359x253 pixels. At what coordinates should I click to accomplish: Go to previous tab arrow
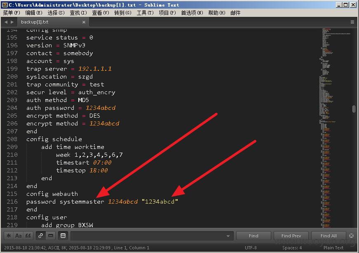point(6,22)
